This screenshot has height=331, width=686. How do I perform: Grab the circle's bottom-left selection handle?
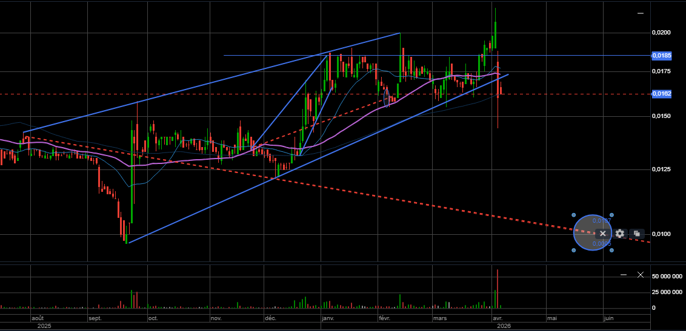[574, 250]
